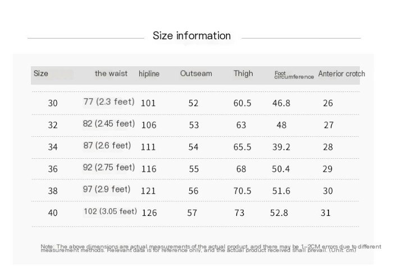Click the Size information title
This screenshot has height=267, width=393.
pyautogui.click(x=192, y=35)
